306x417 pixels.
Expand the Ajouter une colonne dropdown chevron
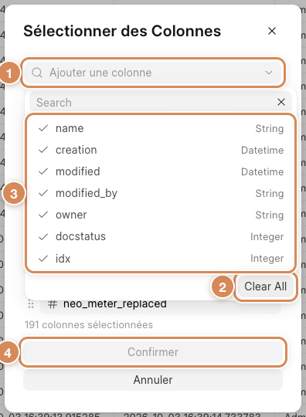tap(269, 73)
